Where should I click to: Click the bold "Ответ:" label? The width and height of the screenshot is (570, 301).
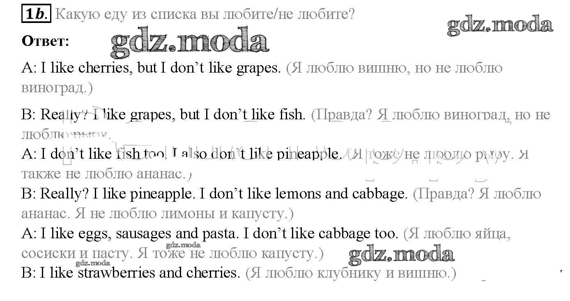45,41
